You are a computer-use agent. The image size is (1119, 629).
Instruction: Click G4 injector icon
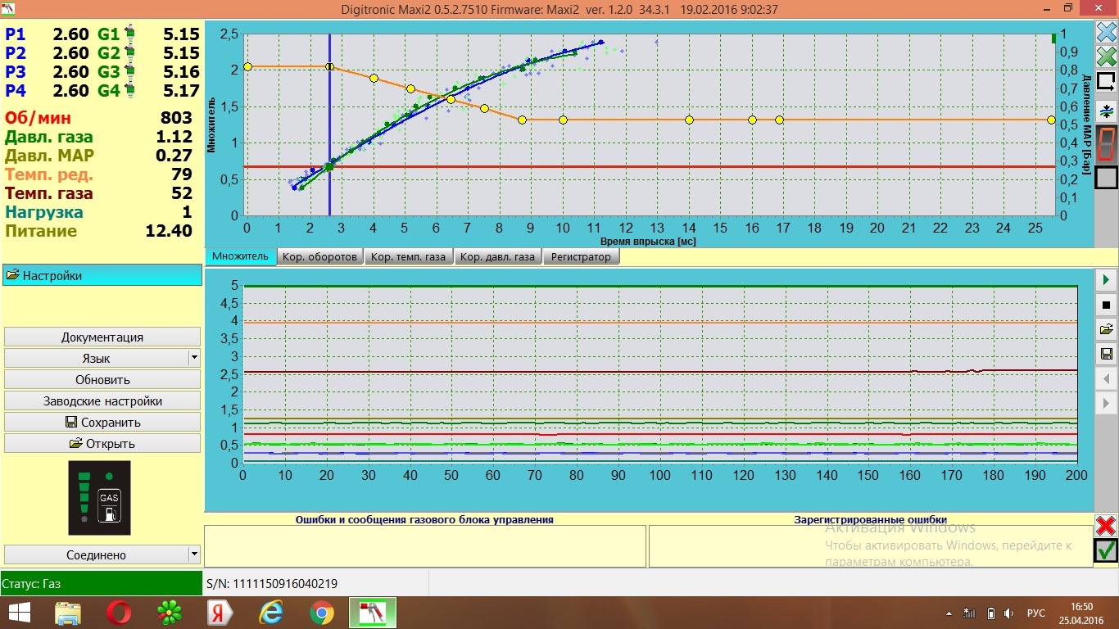(129, 91)
